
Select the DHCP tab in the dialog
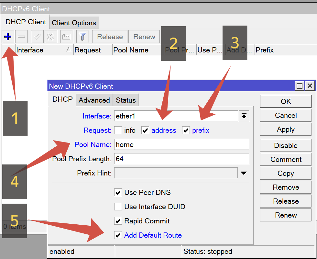62,99
